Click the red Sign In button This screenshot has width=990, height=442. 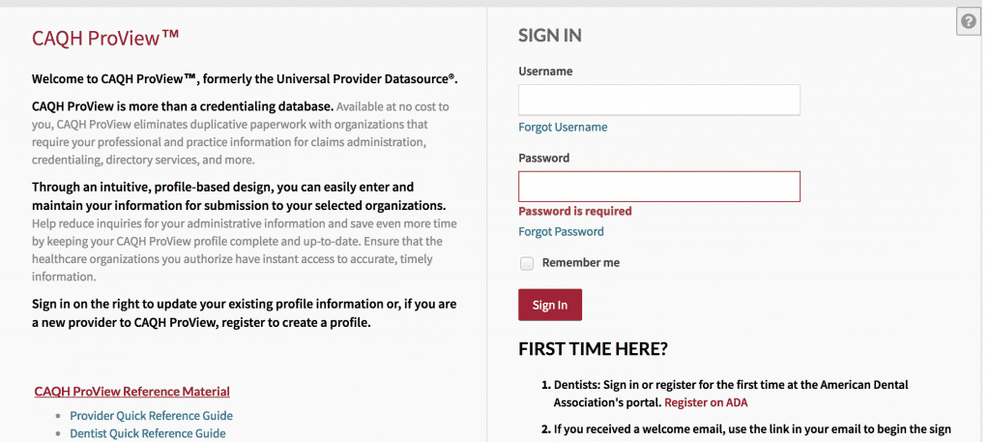pyautogui.click(x=550, y=305)
